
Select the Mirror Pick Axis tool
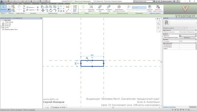point(51,7)
